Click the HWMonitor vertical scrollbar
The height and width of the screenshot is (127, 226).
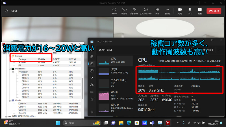pos(82,88)
